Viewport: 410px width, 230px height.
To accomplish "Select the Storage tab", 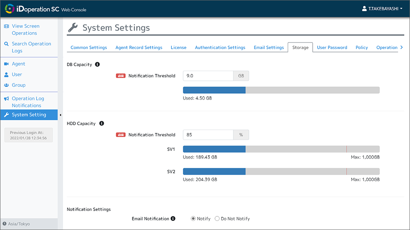I will pos(300,47).
